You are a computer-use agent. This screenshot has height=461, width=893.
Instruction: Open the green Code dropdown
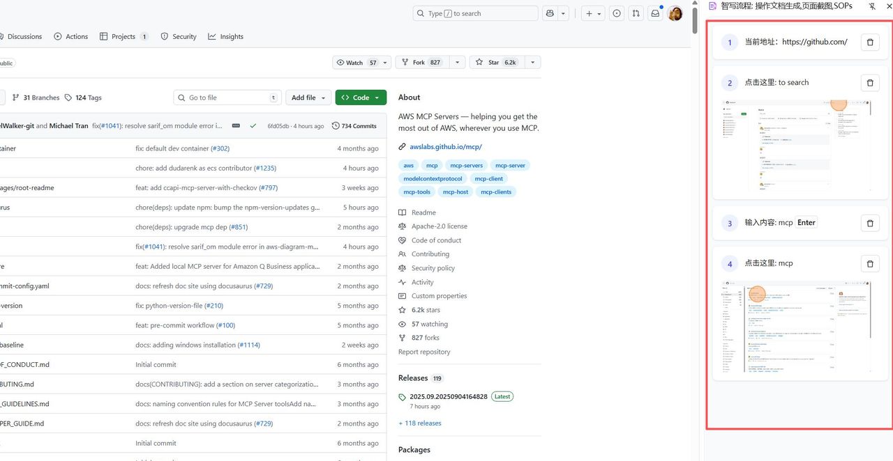pyautogui.click(x=361, y=97)
